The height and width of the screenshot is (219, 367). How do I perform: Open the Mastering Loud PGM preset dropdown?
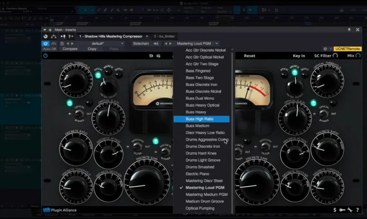pos(197,44)
